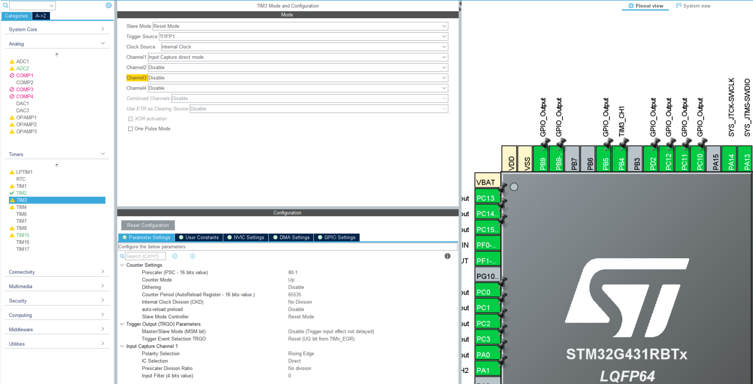This screenshot has width=753, height=384.
Task: Switch to the A->Z tab
Action: (41, 16)
